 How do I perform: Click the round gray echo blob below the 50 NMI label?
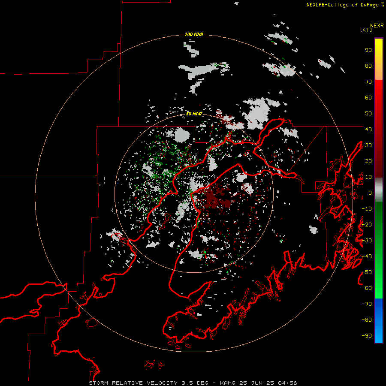click(x=181, y=135)
